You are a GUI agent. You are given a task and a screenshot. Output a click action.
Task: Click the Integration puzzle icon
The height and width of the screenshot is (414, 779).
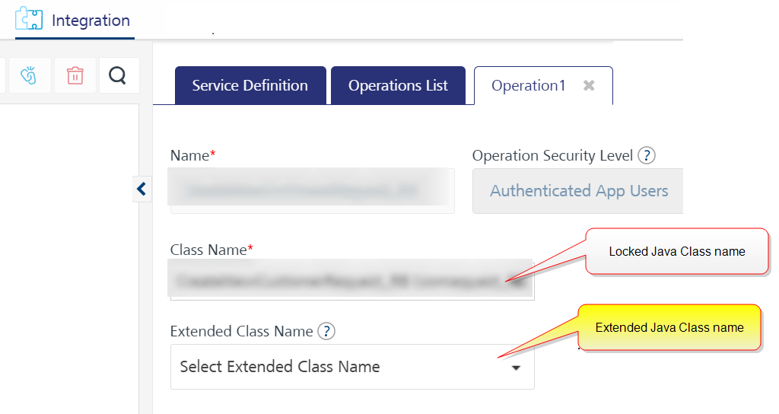click(29, 19)
